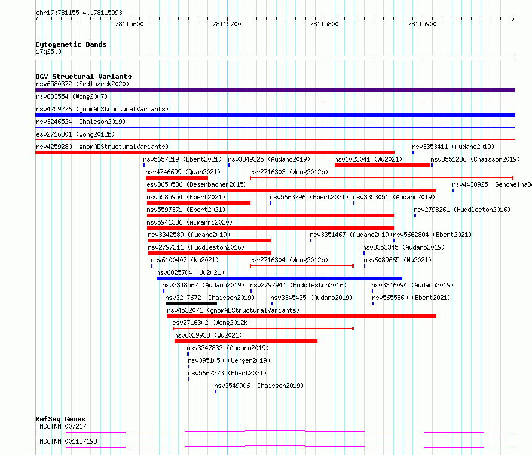Click nsv5657219 (Ebert2021) label
The image size is (532, 455).
(182, 159)
